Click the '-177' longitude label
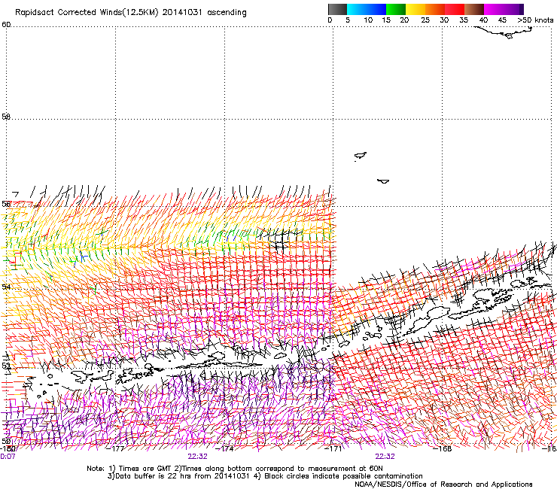Viewport: 557px width, 489px height. tap(116, 448)
